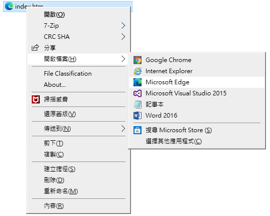Click the Microsoft Edge icon in submenu
The height and width of the screenshot is (216, 270).
pyautogui.click(x=138, y=82)
